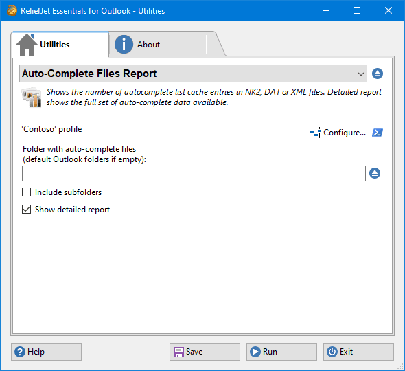Click the eject icon beside utility dropdown
Image resolution: width=405 pixels, height=371 pixels.
coord(377,74)
